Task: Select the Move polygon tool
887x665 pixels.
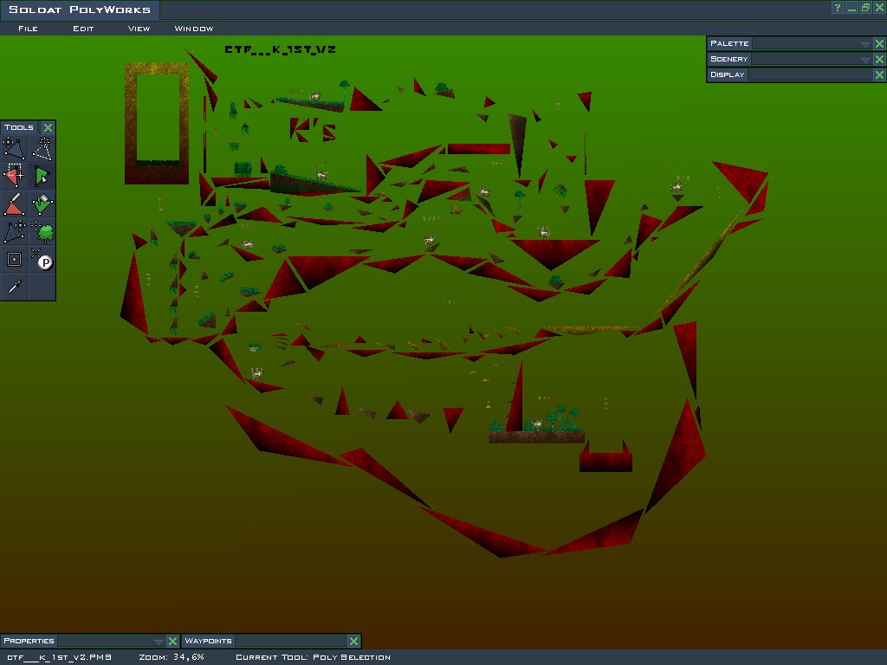Action: pyautogui.click(x=15, y=149)
